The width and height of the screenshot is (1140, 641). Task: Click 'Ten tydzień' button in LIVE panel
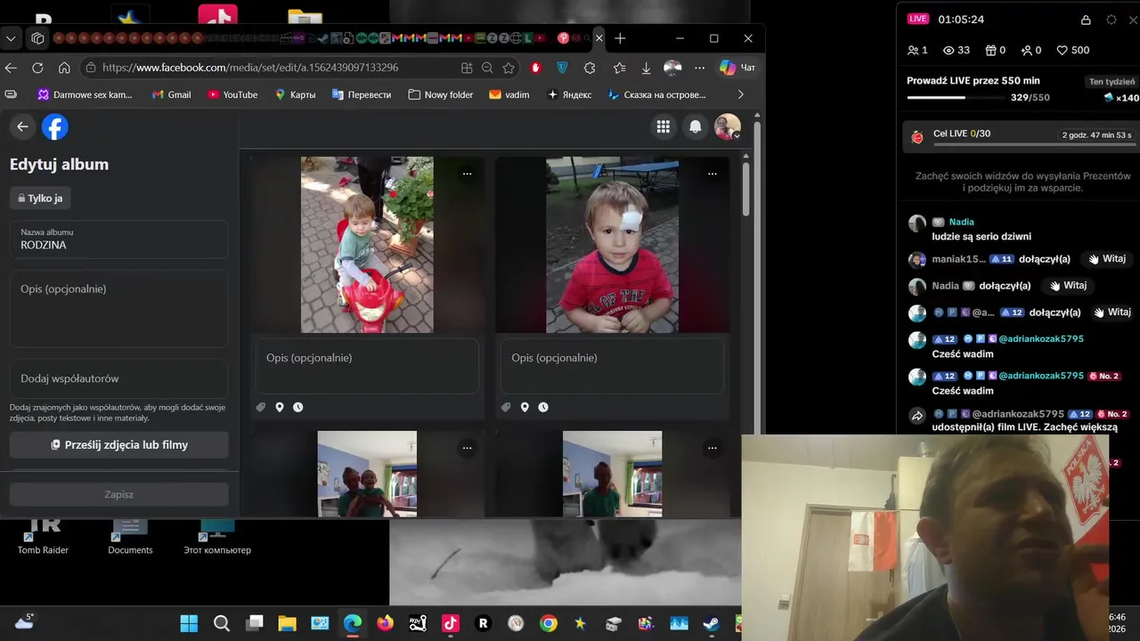[1111, 82]
